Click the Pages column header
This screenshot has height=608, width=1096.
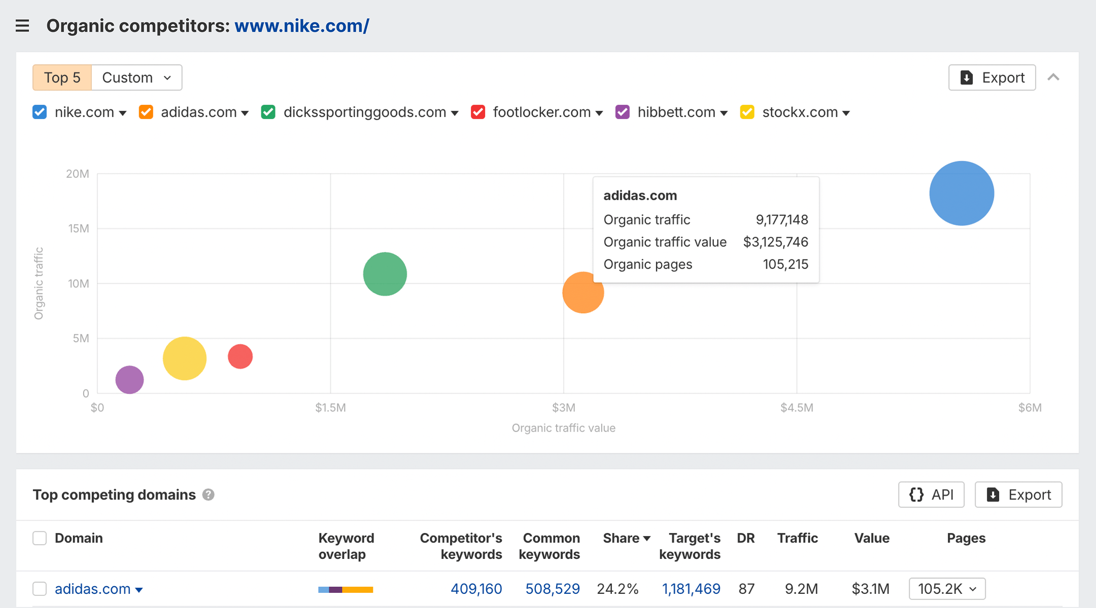966,538
